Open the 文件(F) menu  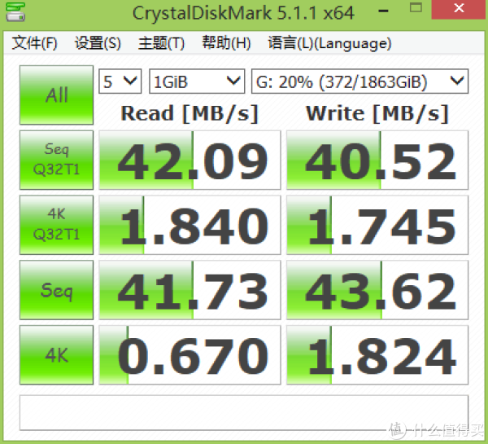[34, 43]
